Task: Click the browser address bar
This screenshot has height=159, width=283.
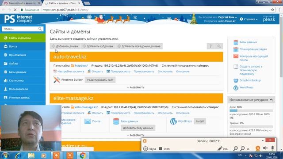Action: [145, 10]
